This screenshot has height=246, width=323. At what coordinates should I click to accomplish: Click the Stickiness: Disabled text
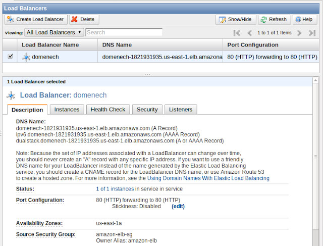point(136,206)
